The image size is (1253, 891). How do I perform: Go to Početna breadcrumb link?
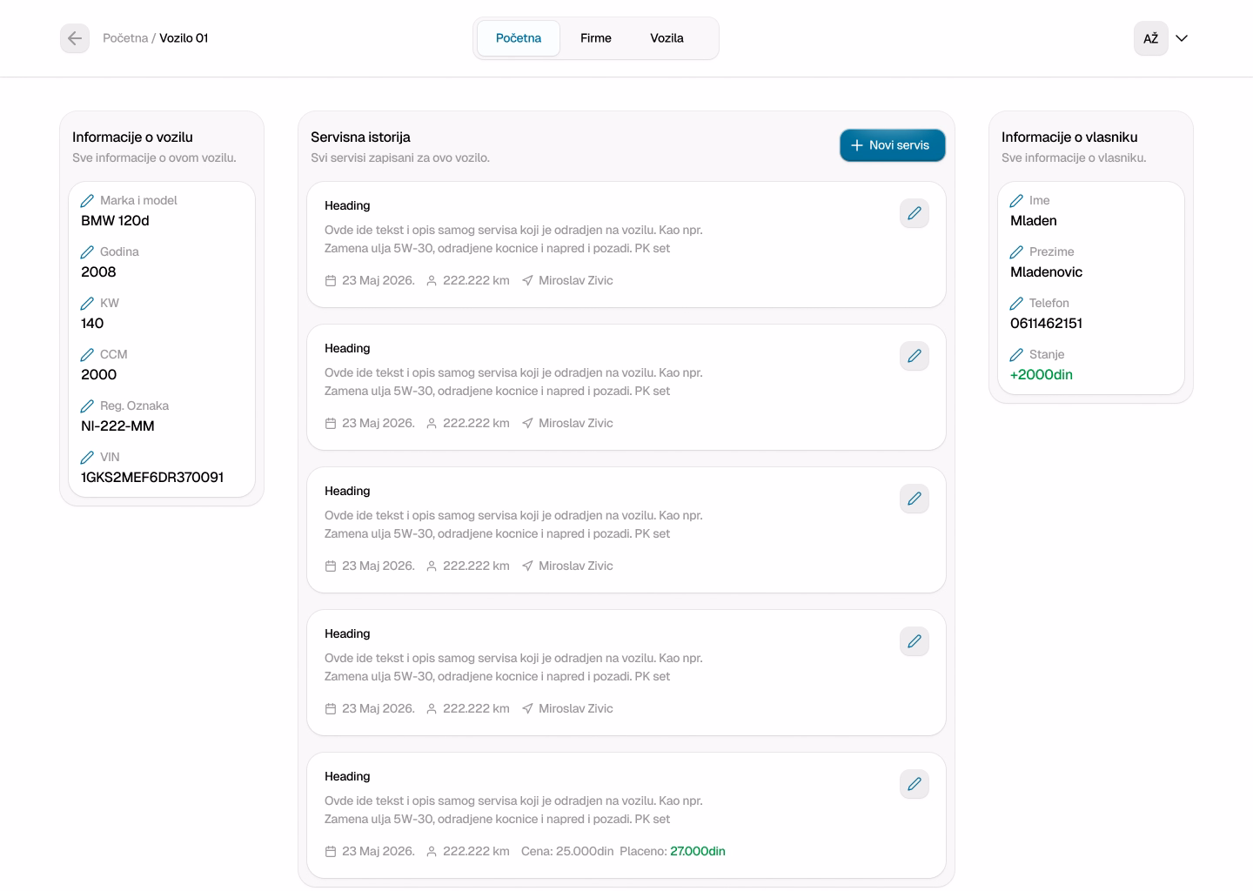[x=125, y=38]
